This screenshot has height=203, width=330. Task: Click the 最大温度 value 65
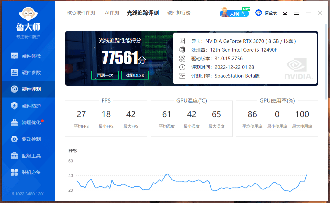pos(216,114)
